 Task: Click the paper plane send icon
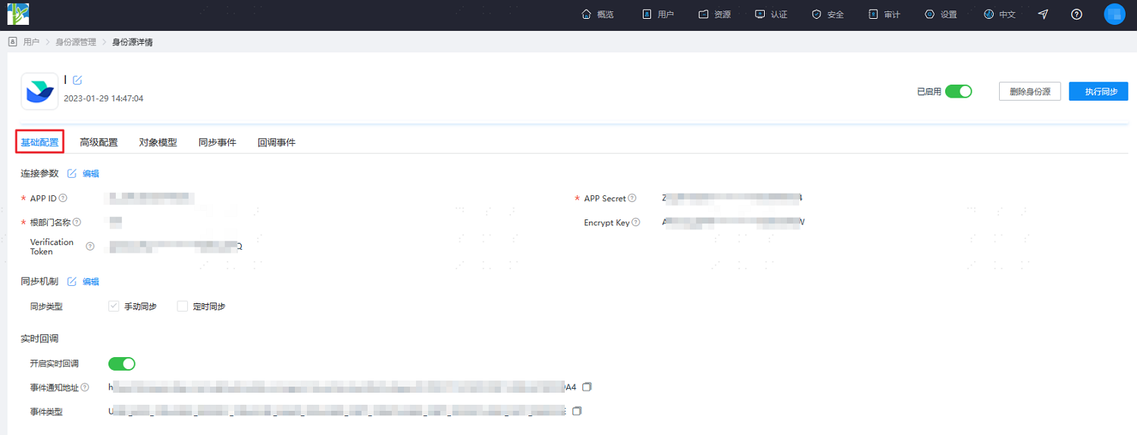click(1043, 14)
